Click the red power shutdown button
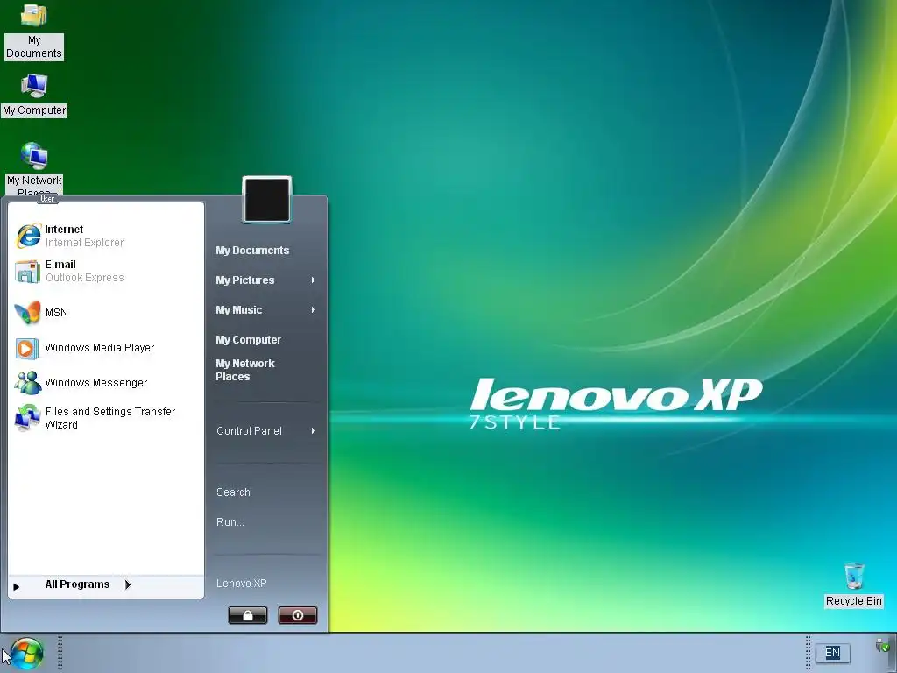This screenshot has width=897, height=673. (x=298, y=615)
